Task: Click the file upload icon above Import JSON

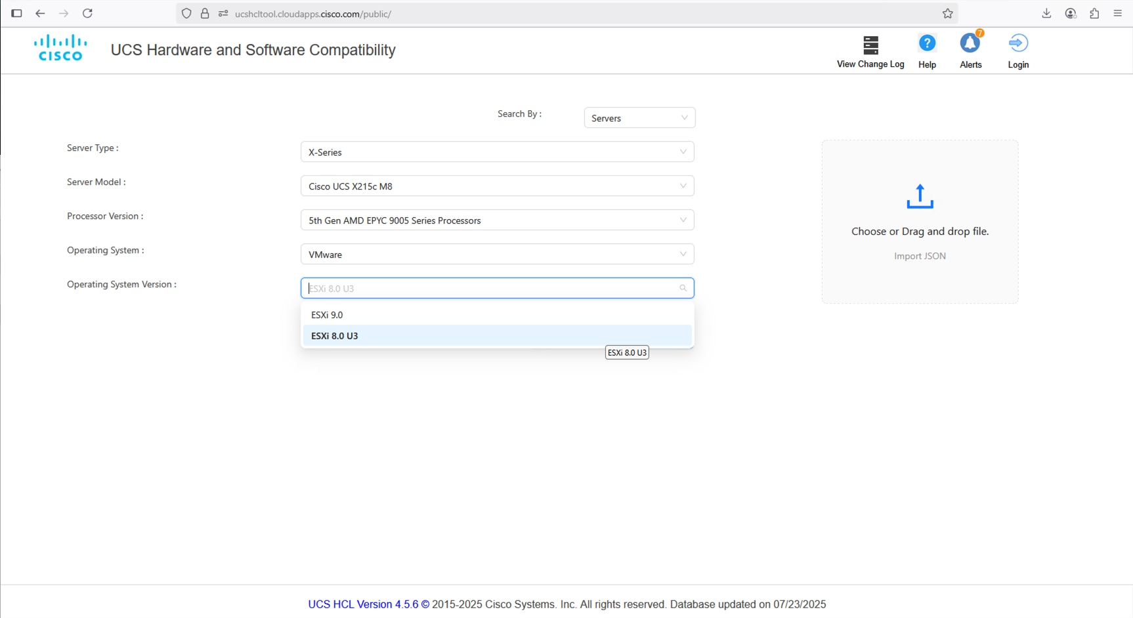Action: point(919,196)
